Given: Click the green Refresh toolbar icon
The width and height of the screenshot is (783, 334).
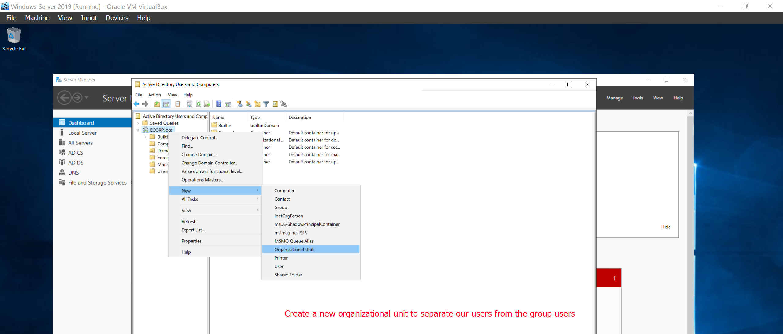Looking at the screenshot, I should pos(199,104).
